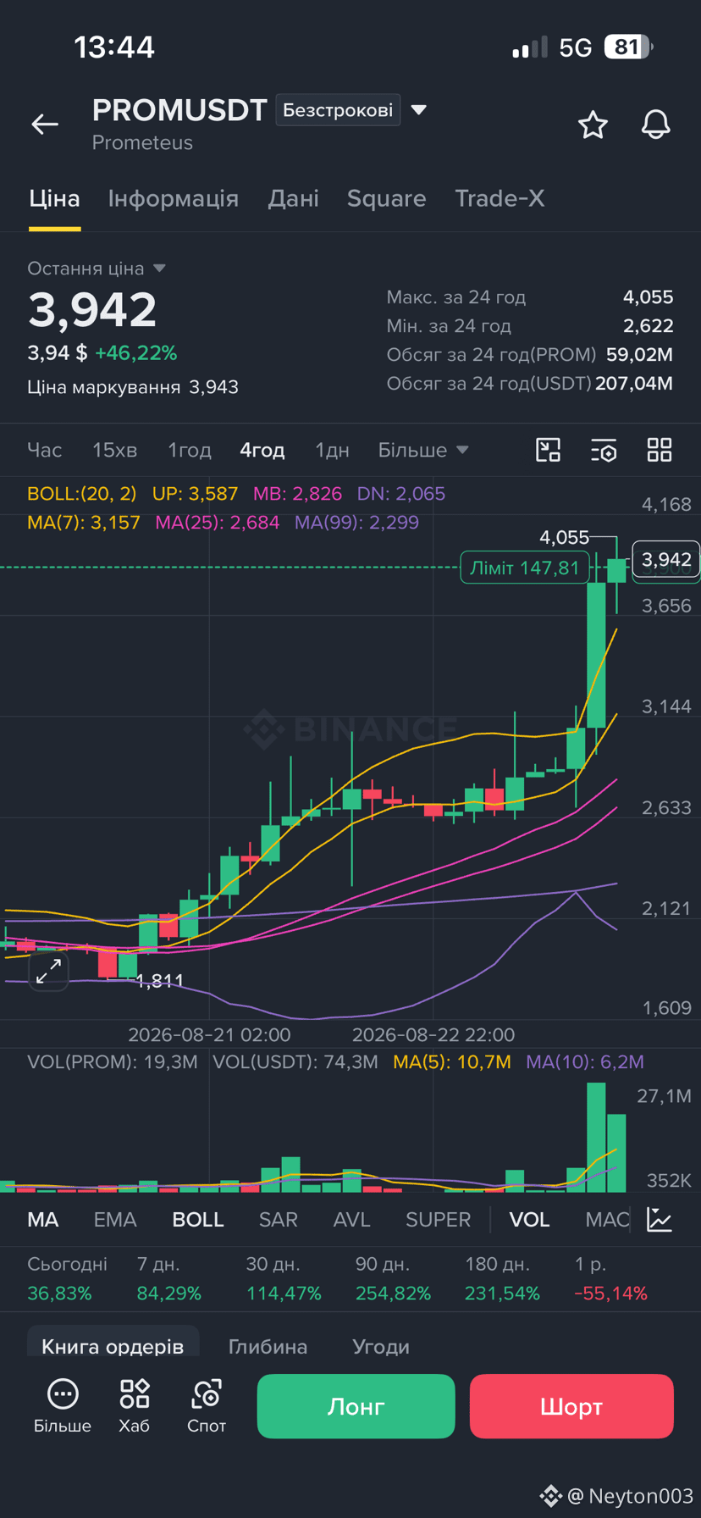Tap the Ціна маркування 3,943 label
Viewport: 701px width, 1518px height.
(133, 387)
